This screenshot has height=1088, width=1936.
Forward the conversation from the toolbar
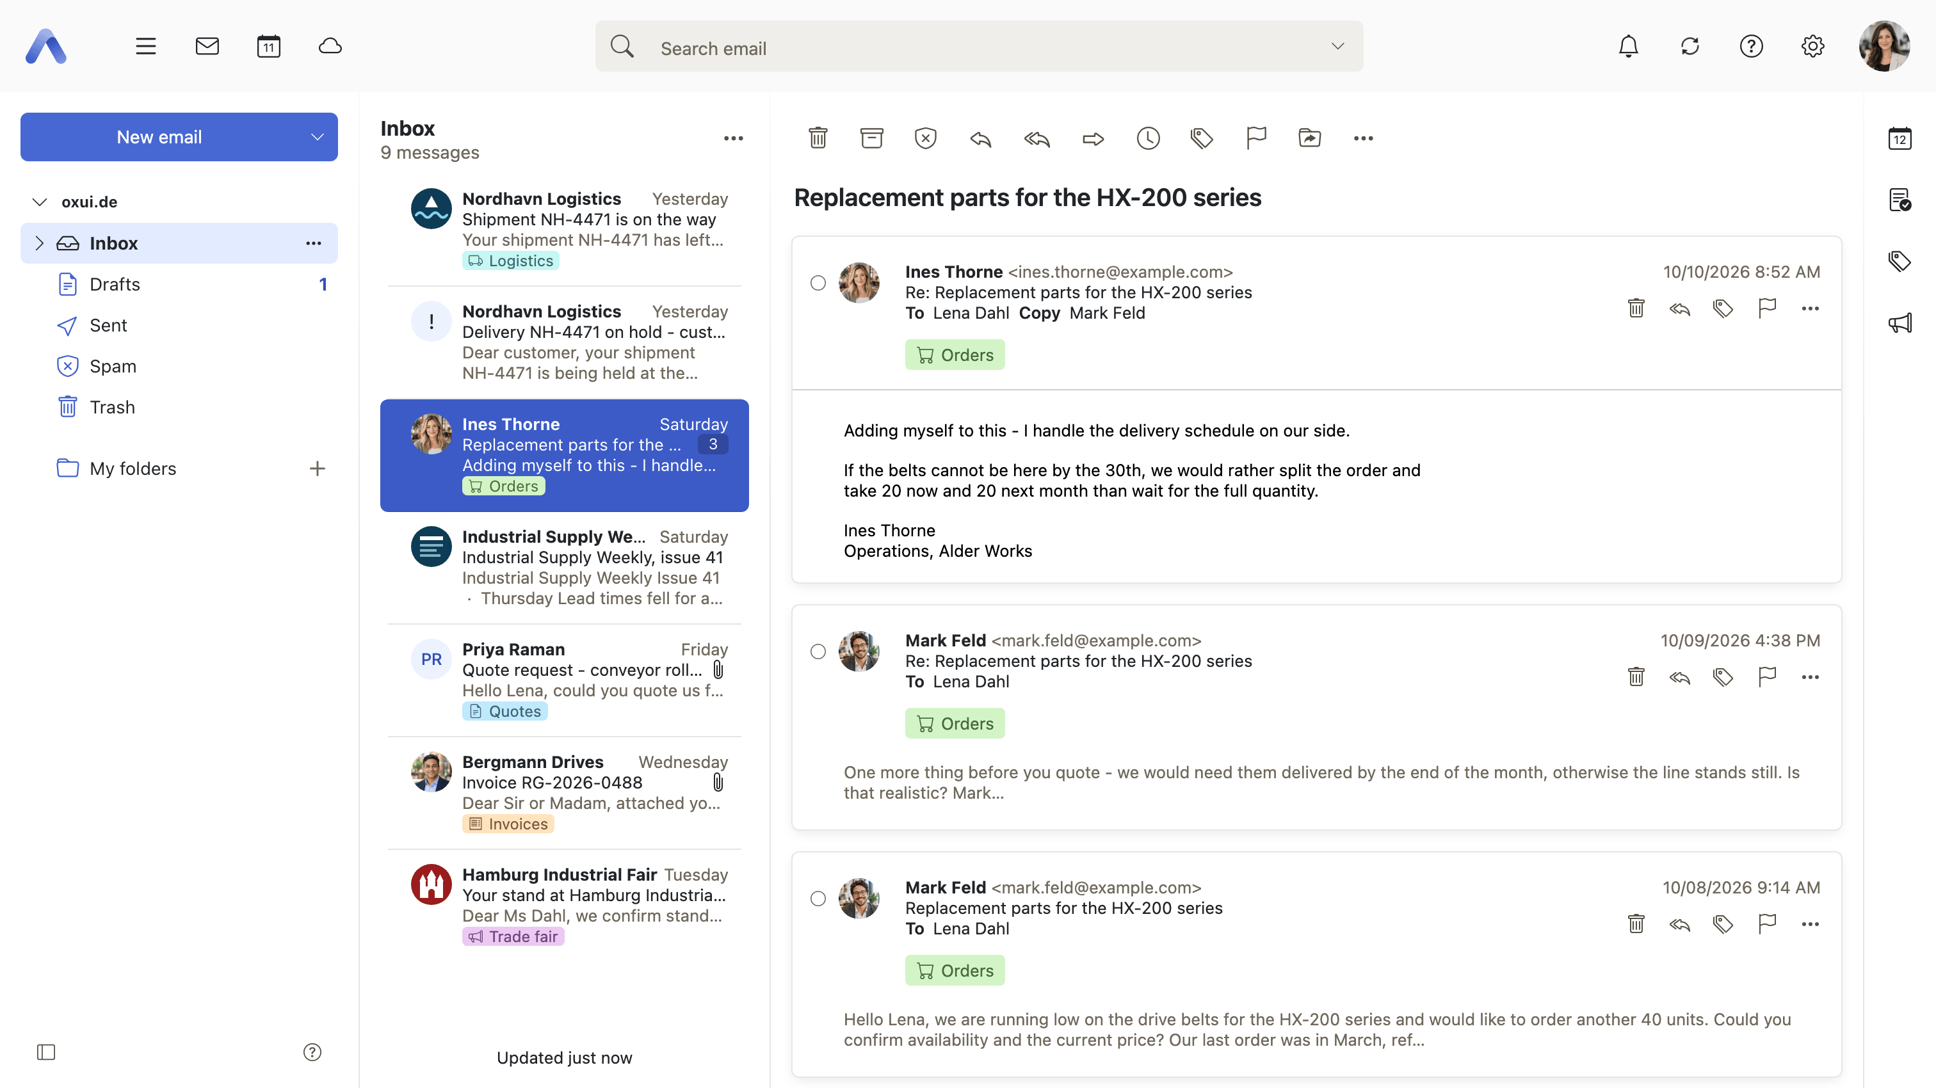click(1093, 138)
